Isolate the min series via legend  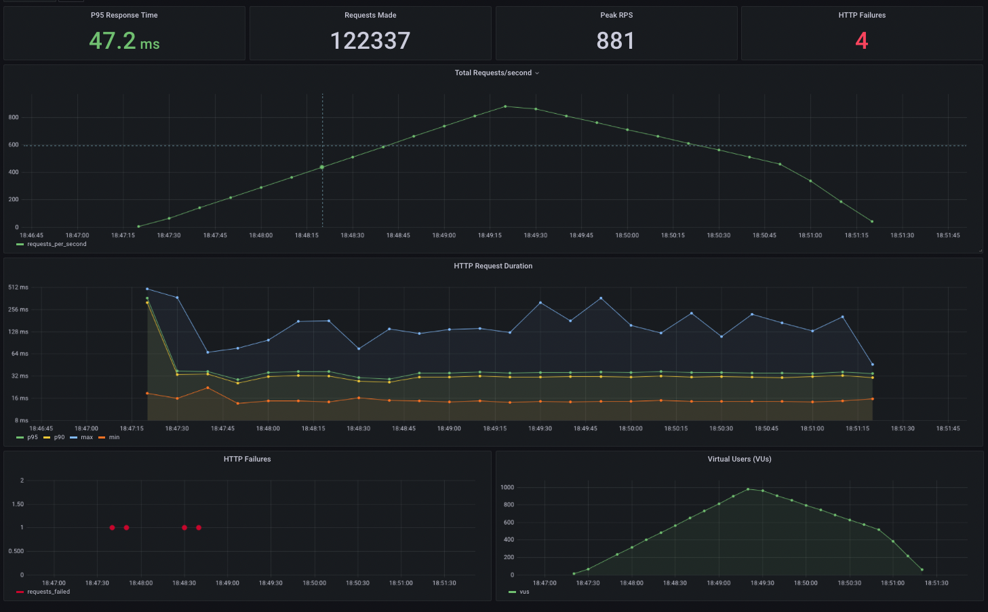(114, 437)
